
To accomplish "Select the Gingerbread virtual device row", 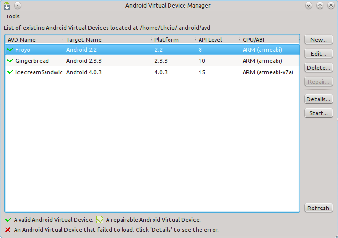I will point(153,61).
